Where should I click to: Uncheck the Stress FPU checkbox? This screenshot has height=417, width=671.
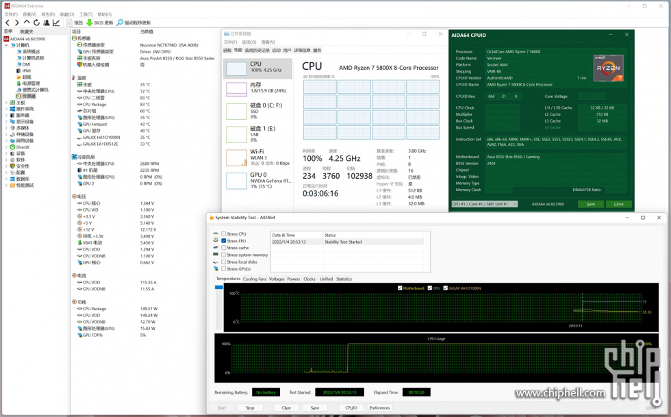(x=223, y=241)
